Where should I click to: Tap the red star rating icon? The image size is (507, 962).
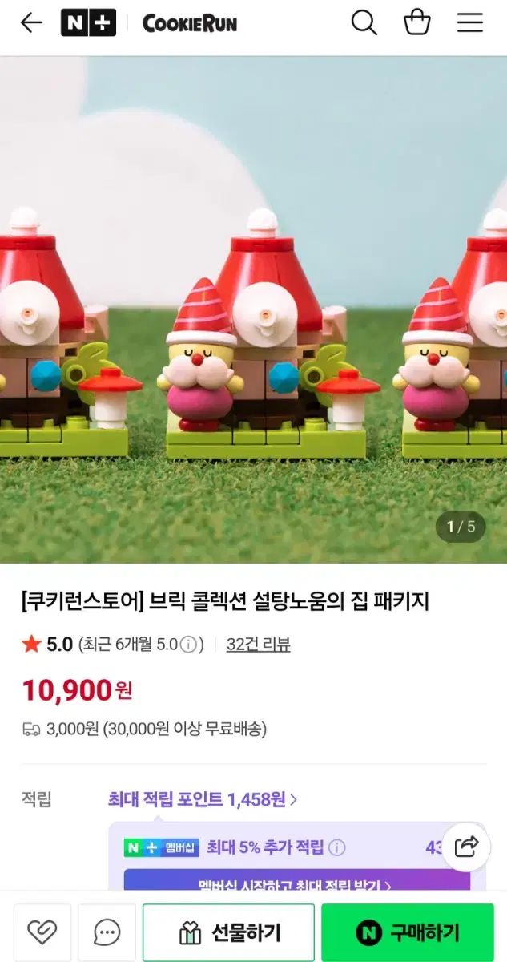pos(31,644)
